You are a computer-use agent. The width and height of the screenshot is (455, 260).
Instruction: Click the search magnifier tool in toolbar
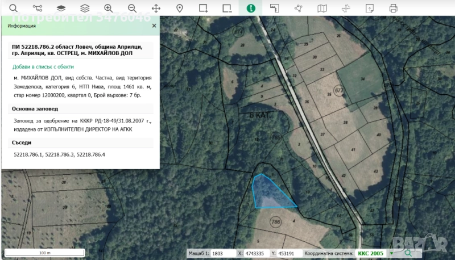click(13, 8)
